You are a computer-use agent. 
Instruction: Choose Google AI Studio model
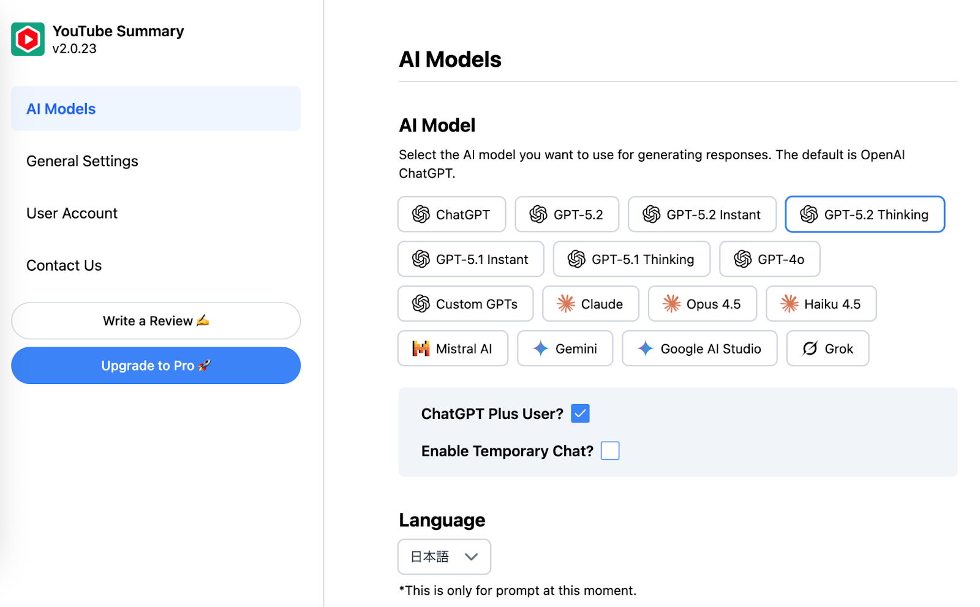[x=699, y=349]
